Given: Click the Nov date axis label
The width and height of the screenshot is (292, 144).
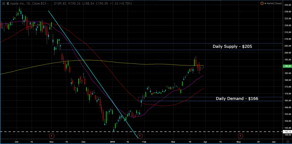Looking at the screenshot, I should 52,142.
